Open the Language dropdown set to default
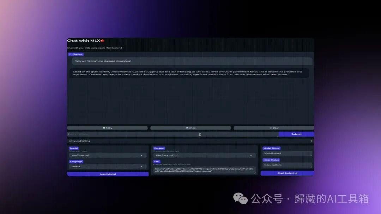 (108, 166)
